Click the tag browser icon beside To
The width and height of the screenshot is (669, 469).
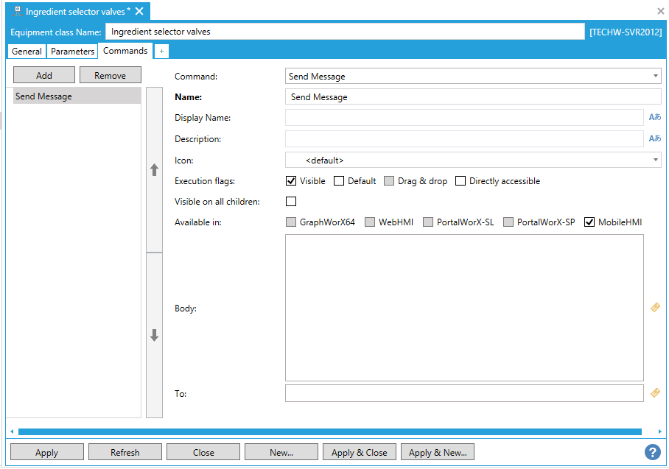coord(655,393)
